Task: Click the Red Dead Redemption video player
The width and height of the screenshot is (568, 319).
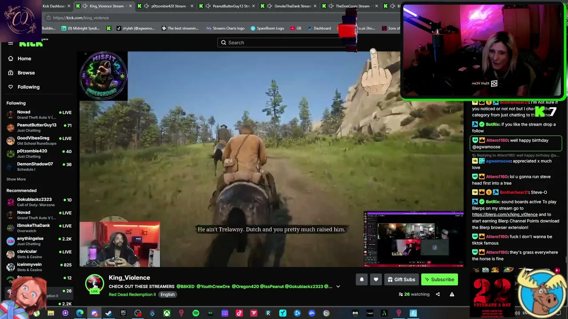Action: 272,159
